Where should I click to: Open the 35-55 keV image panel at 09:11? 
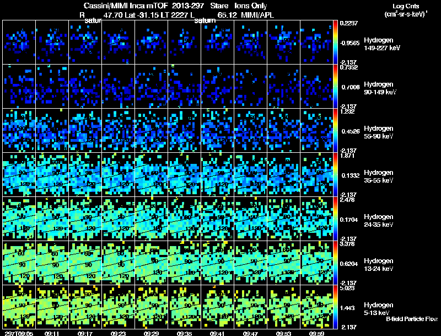coord(52,174)
